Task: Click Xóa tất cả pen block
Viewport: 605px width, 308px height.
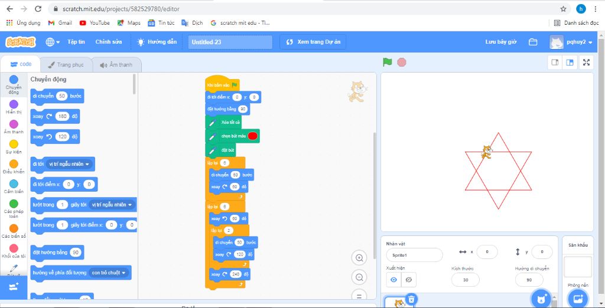Action: 225,122
